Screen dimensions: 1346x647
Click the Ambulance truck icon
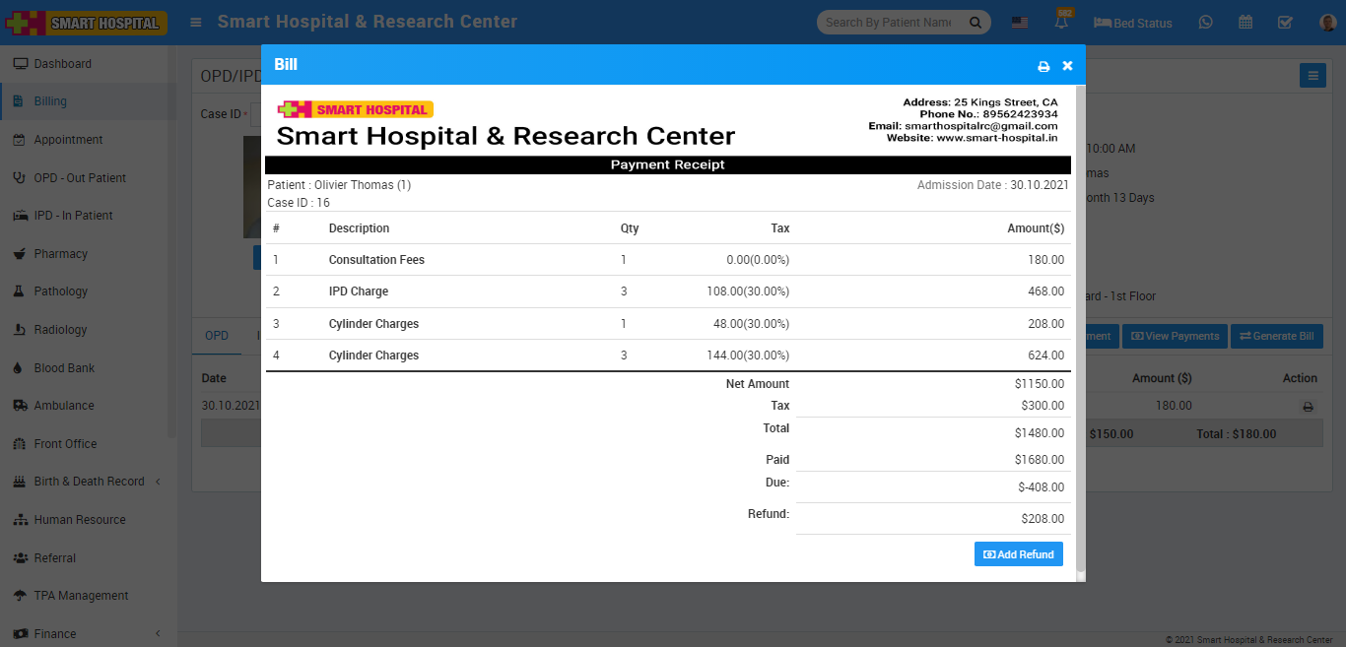[x=20, y=406]
